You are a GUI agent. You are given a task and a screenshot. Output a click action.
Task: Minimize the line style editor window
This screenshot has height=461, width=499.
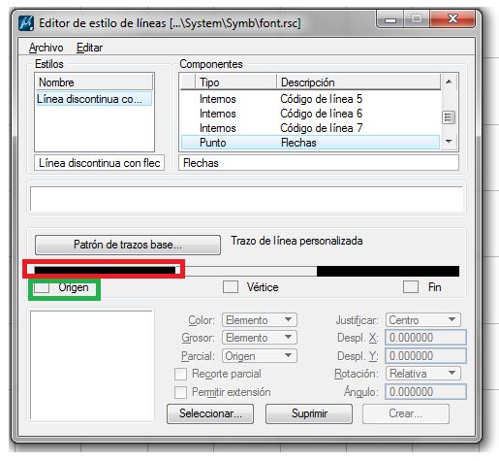coord(390,19)
